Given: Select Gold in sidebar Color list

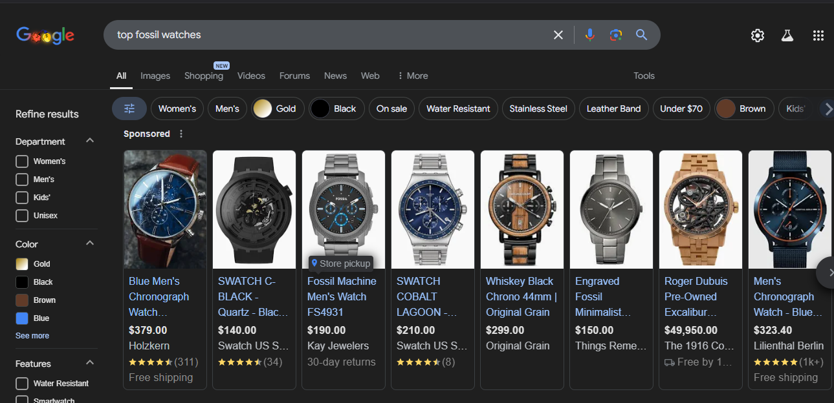Looking at the screenshot, I should click(32, 264).
